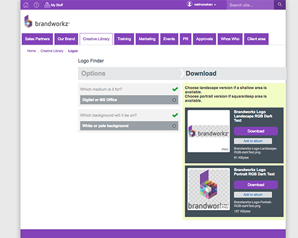
Task: Open the landscape brandworkz logo thumbnail
Action: click(x=209, y=131)
